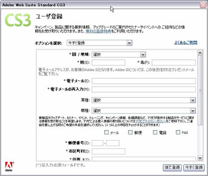Click the first 郵便番号 box
The image size is (208, 176).
click(x=98, y=143)
